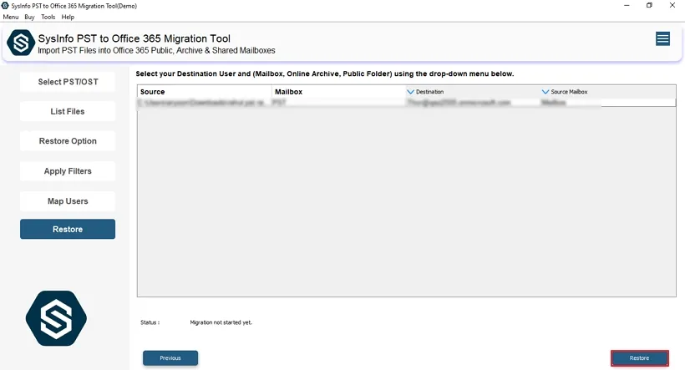Open the Apply Filters step
This screenshot has height=370, width=685.
pos(68,171)
